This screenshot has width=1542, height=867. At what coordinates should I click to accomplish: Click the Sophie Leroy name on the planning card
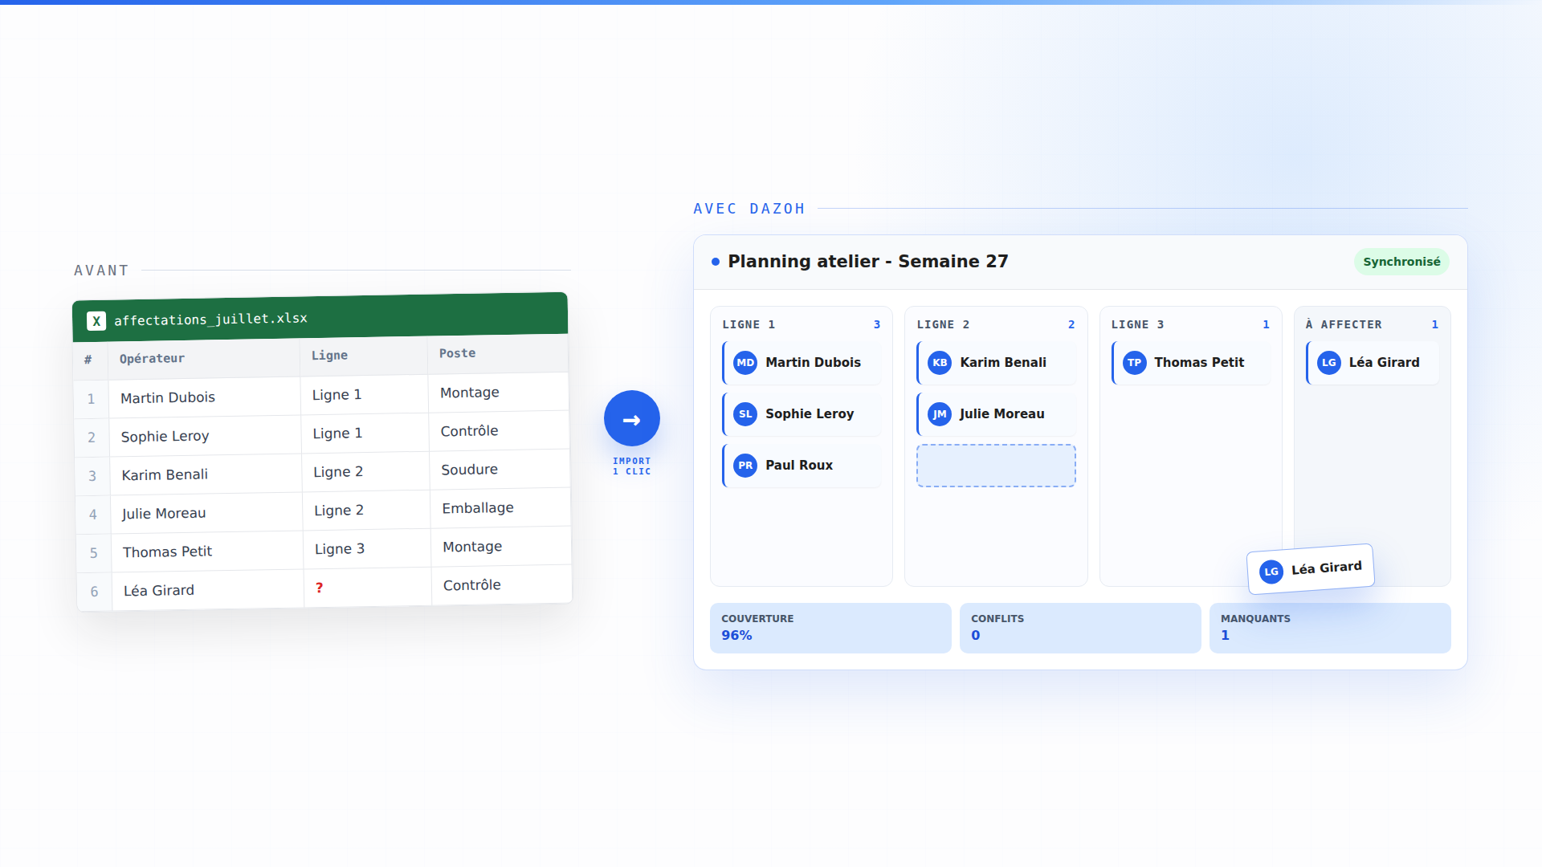pos(810,414)
